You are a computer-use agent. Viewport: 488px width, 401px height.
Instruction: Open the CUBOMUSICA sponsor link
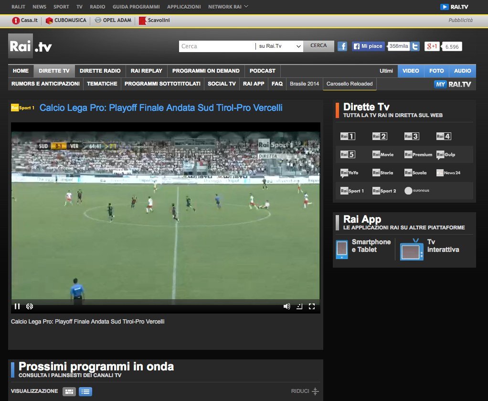click(x=66, y=20)
